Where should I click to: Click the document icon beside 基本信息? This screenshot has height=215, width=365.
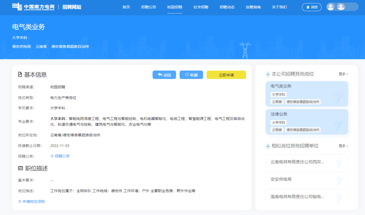[x=20, y=74]
